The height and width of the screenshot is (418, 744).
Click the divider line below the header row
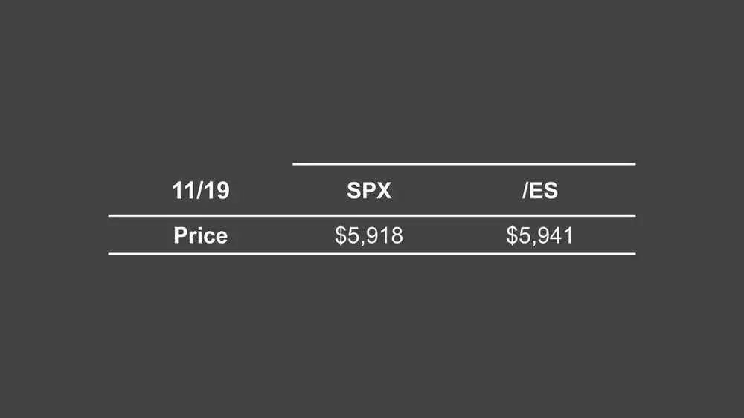pyautogui.click(x=372, y=215)
